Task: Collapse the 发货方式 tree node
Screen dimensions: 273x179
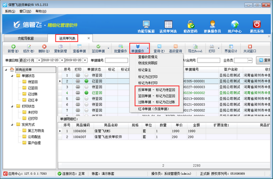Action: (x=12, y=125)
